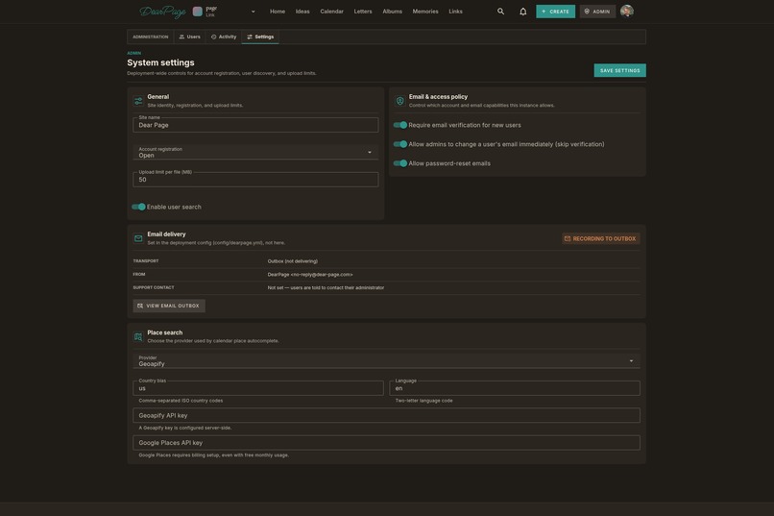Open the Links page
This screenshot has height=516, width=774.
click(x=455, y=12)
